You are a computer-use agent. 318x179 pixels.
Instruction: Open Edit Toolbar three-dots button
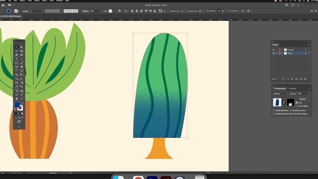19,127
